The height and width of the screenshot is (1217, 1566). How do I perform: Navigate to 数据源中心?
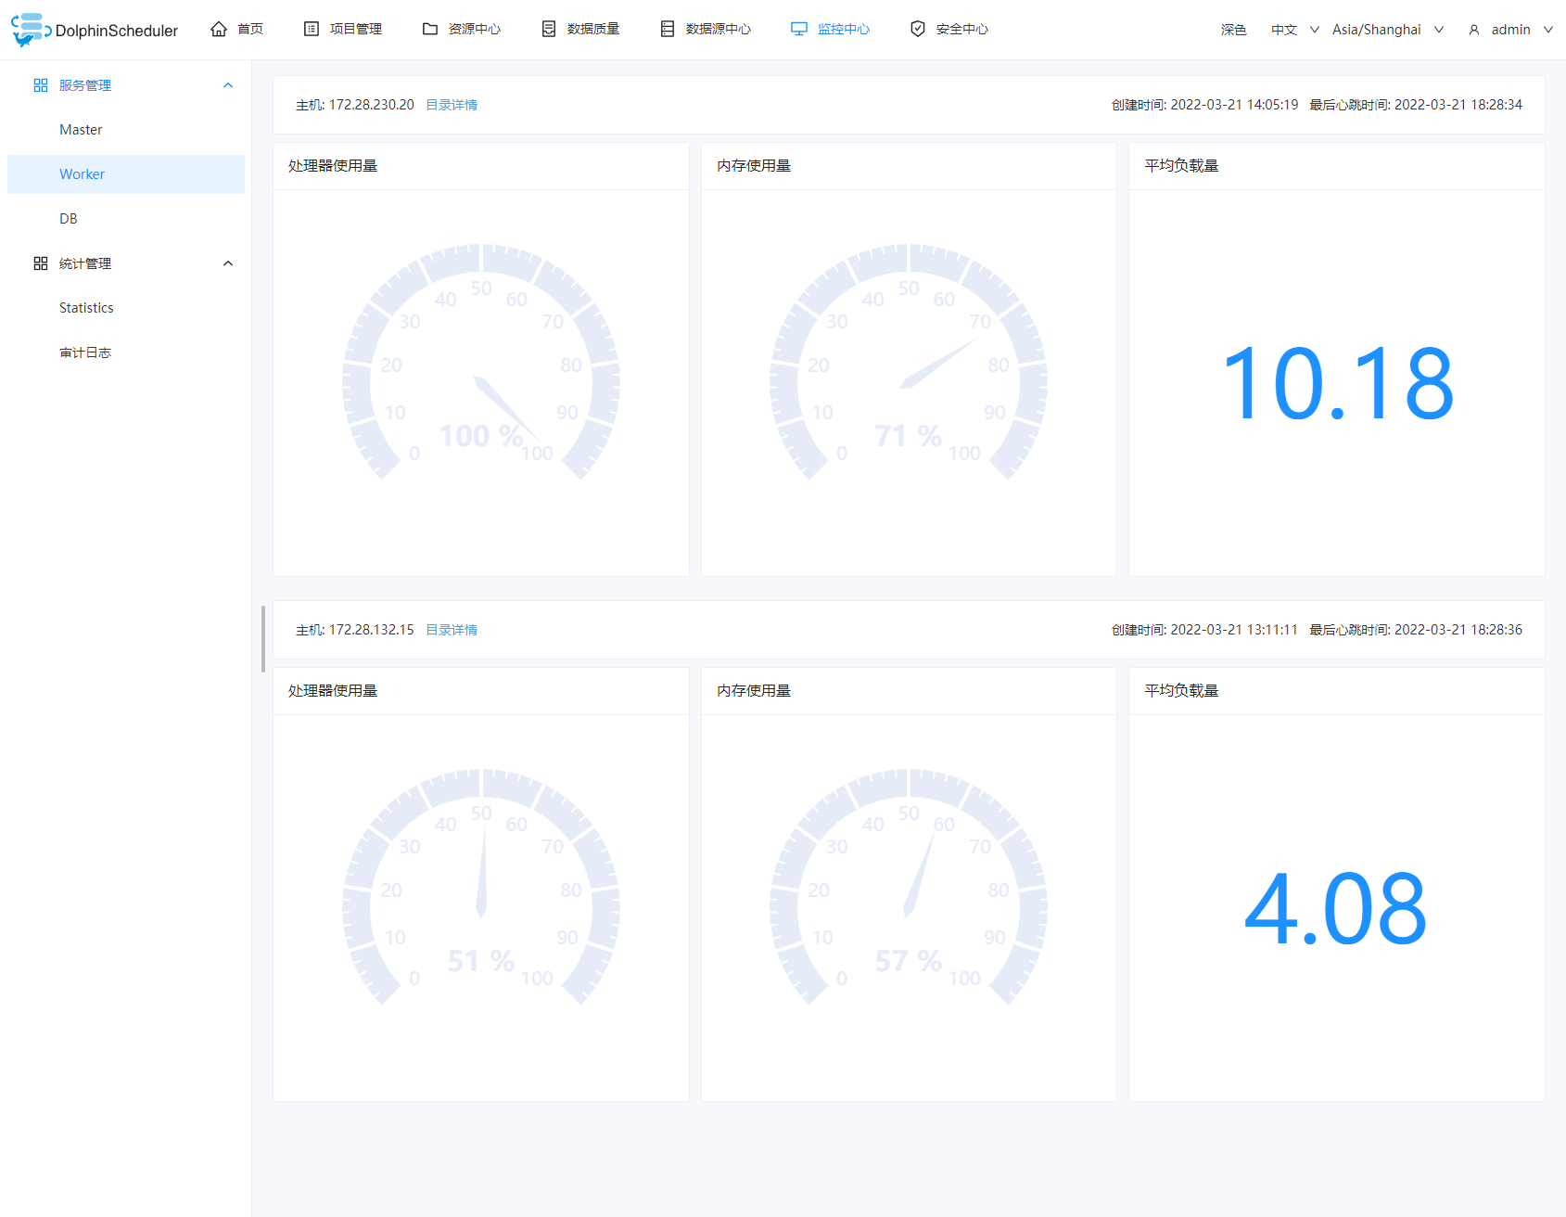(x=706, y=29)
